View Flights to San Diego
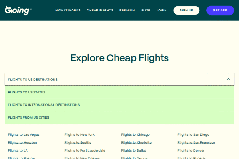Screen dimensions: 239x159 point(193,135)
